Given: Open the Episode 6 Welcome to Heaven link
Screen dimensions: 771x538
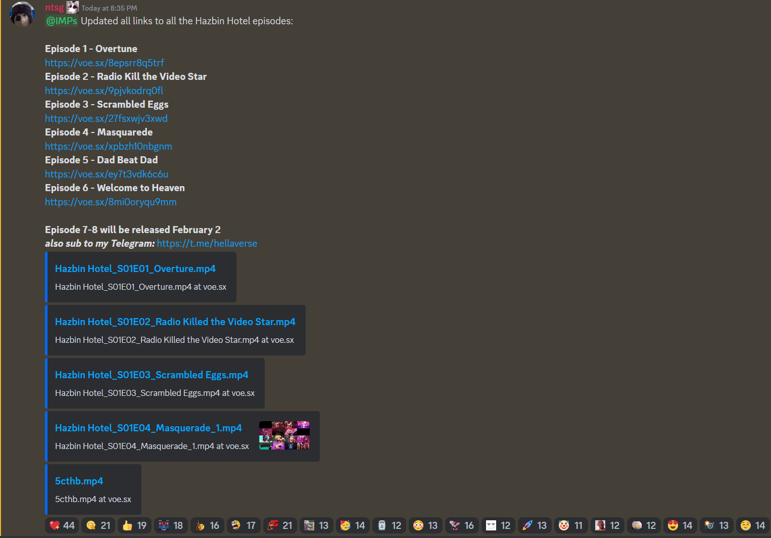Looking at the screenshot, I should pyautogui.click(x=111, y=202).
